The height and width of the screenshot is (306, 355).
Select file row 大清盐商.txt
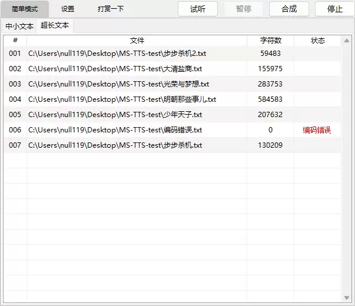(x=172, y=69)
